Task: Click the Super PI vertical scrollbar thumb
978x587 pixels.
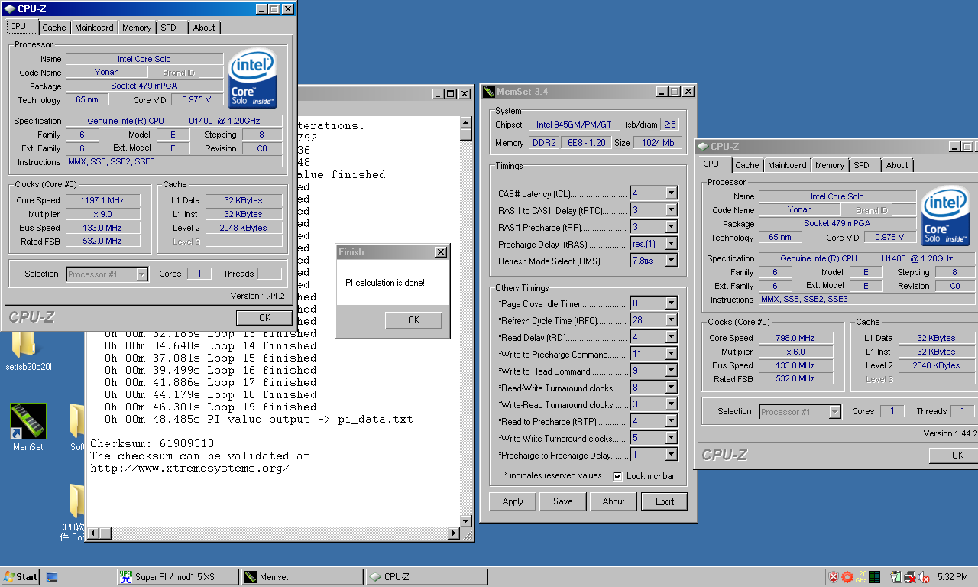Action: coord(466,135)
